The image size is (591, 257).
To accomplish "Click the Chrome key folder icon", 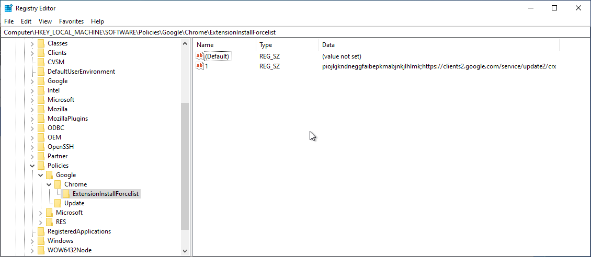I will click(x=58, y=184).
